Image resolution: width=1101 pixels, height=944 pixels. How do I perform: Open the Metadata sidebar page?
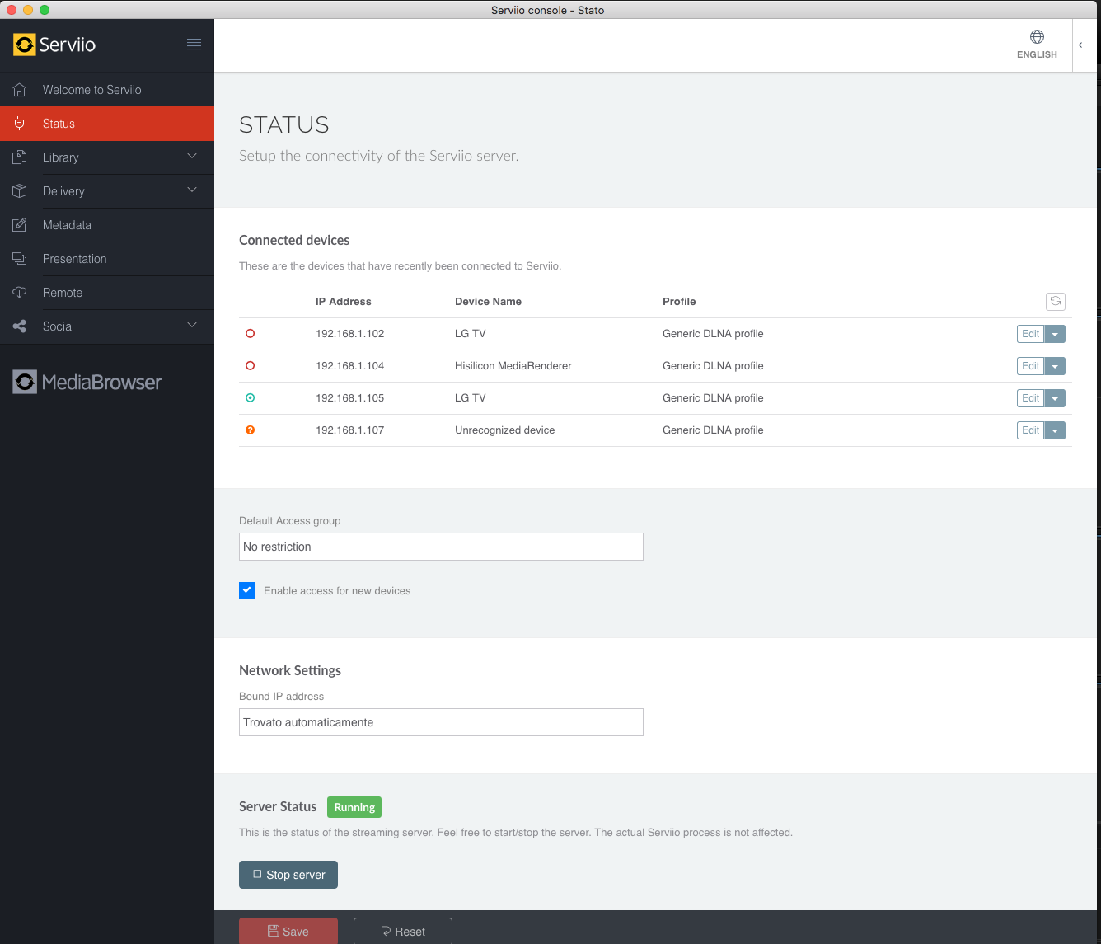tap(67, 225)
